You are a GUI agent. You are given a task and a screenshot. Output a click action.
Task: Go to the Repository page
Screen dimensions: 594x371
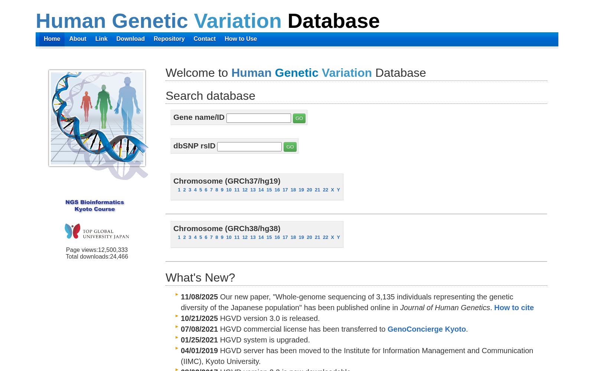click(169, 39)
